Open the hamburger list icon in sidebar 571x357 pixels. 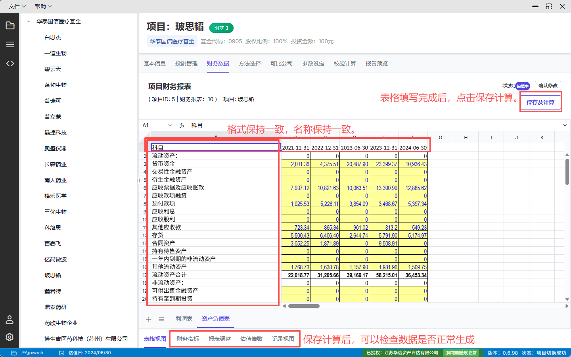[10, 44]
